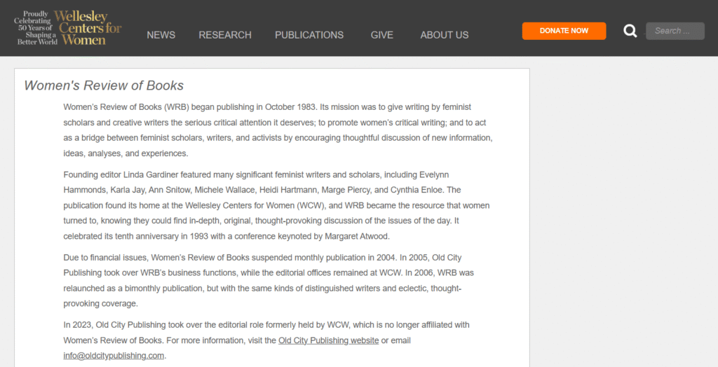Open the GIVE menu
This screenshot has width=718, height=367.
coord(382,35)
